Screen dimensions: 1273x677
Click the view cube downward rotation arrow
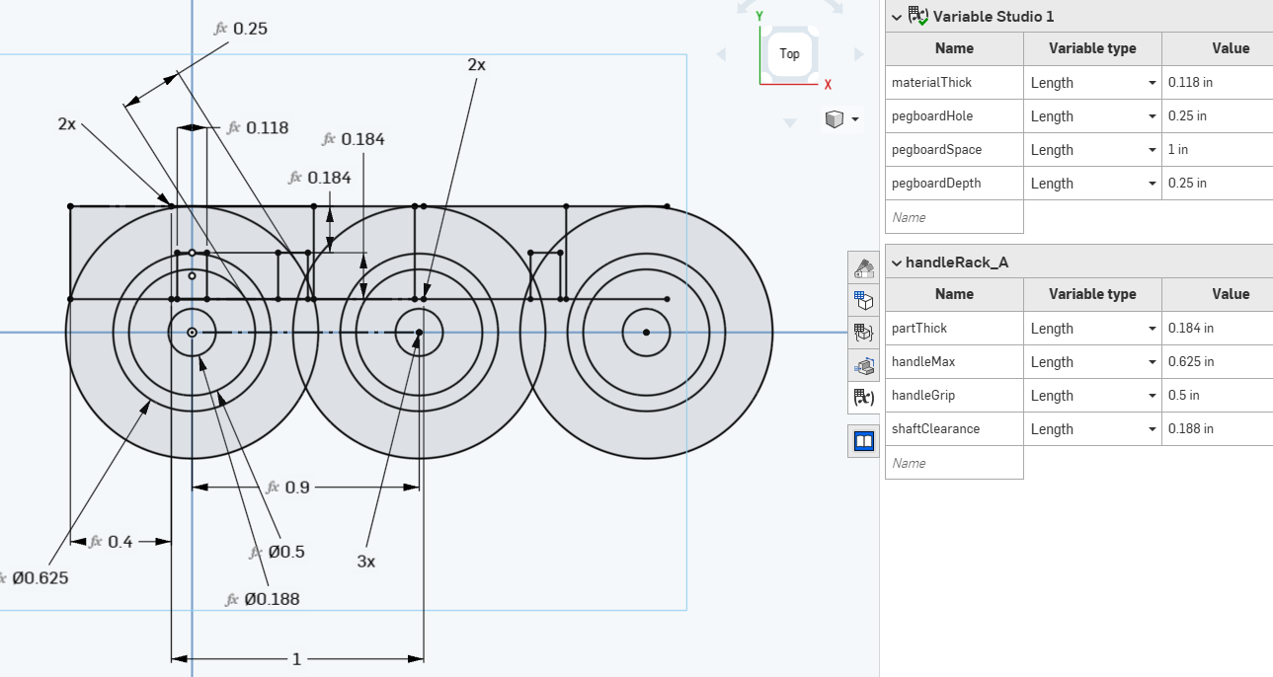click(789, 123)
